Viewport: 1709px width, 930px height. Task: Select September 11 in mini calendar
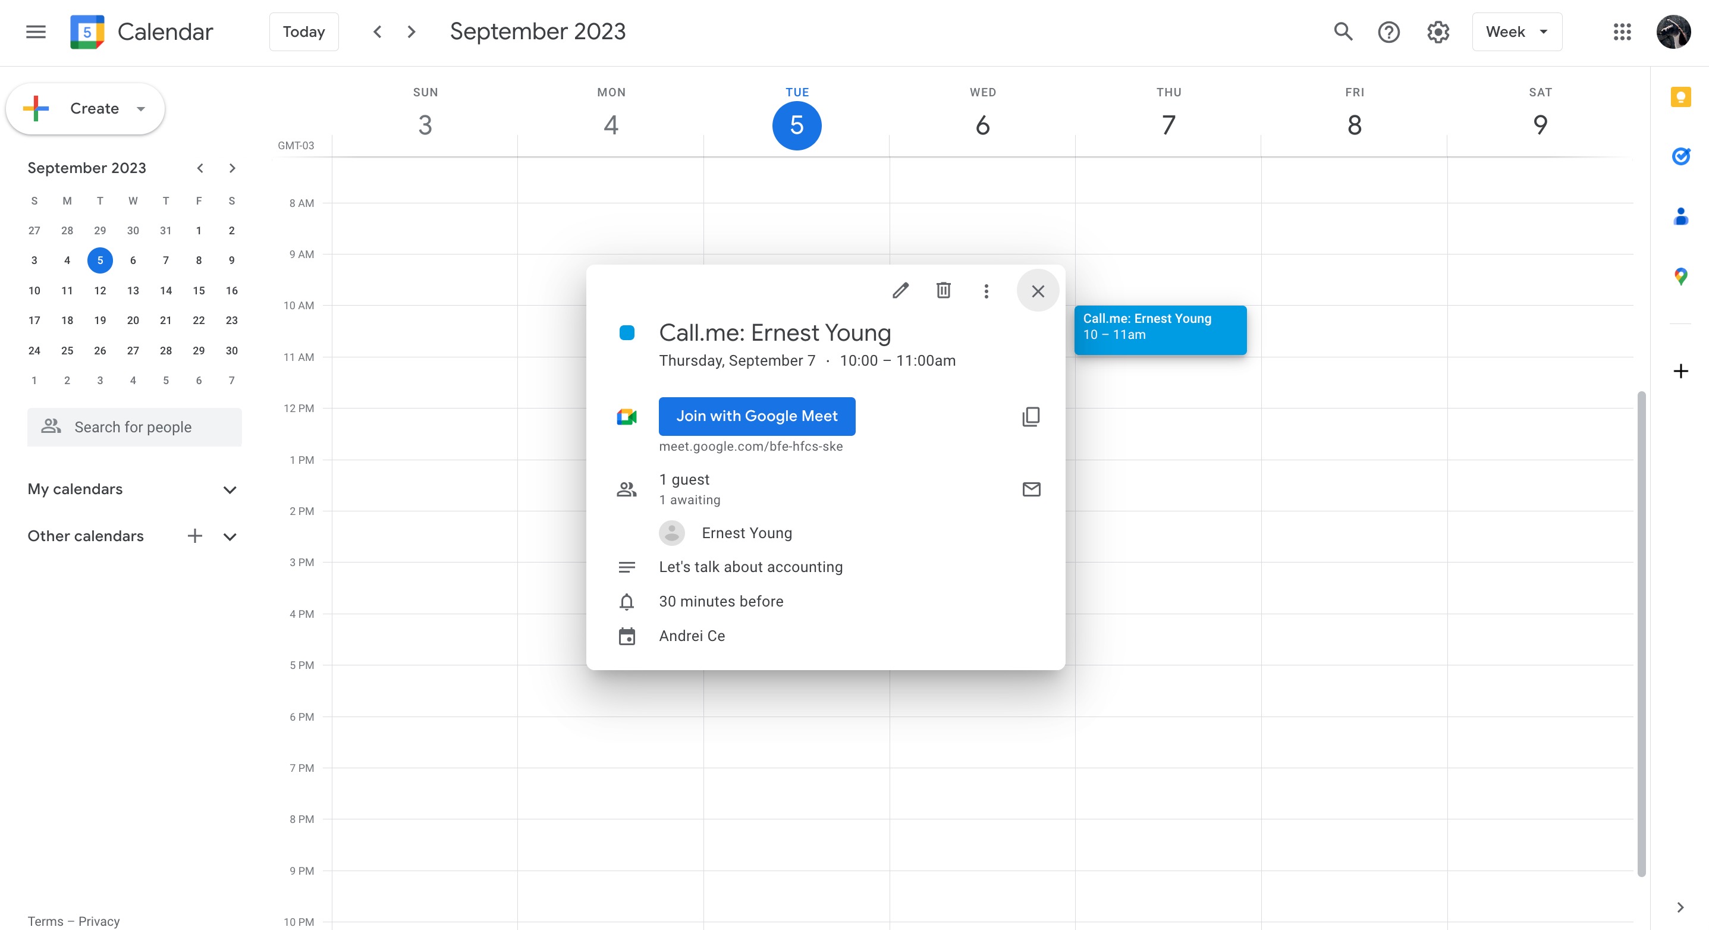(x=67, y=291)
